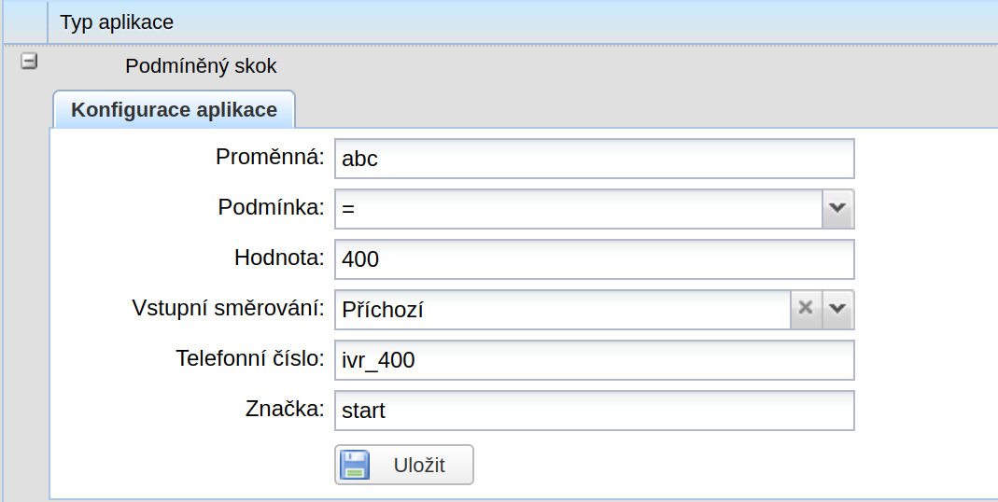The image size is (998, 502).
Task: Click the Příchozí text in routing combo
Action: 383,310
